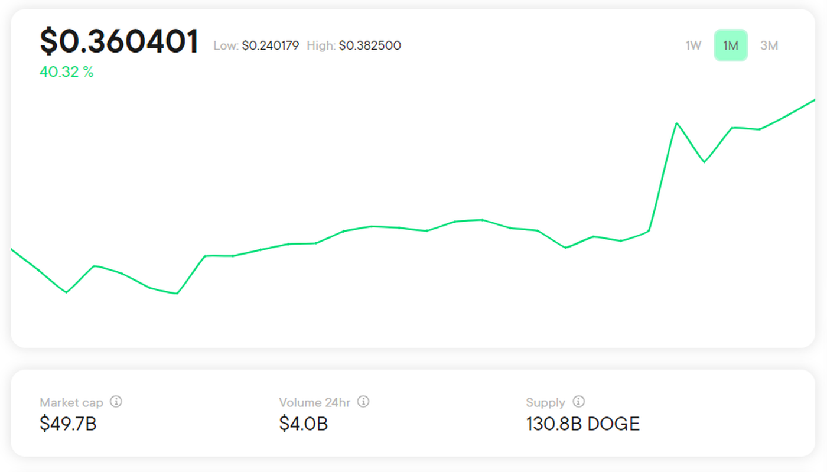Click the current price $0.360401

(119, 42)
